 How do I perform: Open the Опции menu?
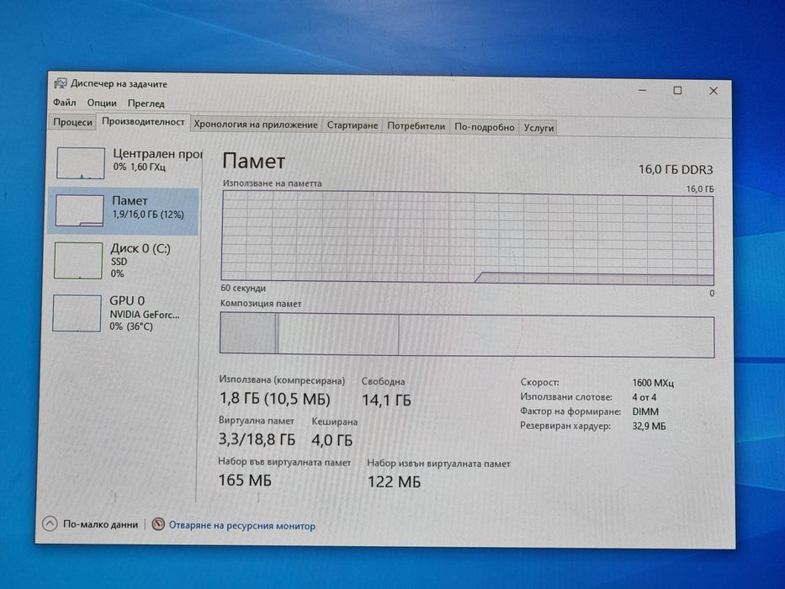(102, 103)
